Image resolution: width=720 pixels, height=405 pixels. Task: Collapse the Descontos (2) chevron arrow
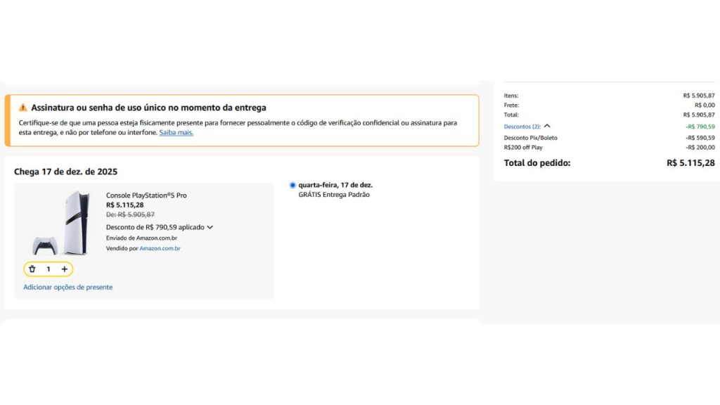547,126
